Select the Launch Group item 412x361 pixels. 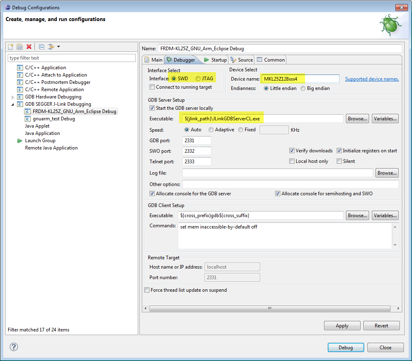(x=40, y=141)
